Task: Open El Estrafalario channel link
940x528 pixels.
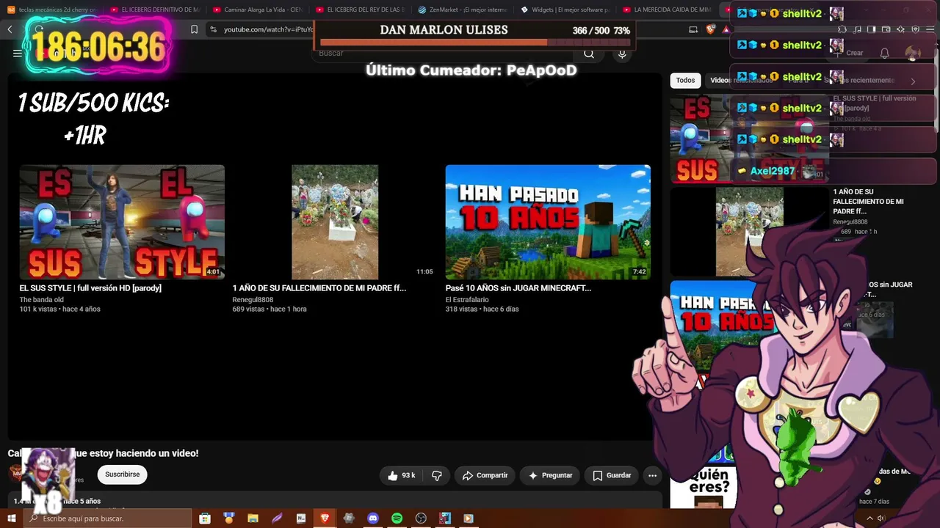Action: click(x=467, y=300)
